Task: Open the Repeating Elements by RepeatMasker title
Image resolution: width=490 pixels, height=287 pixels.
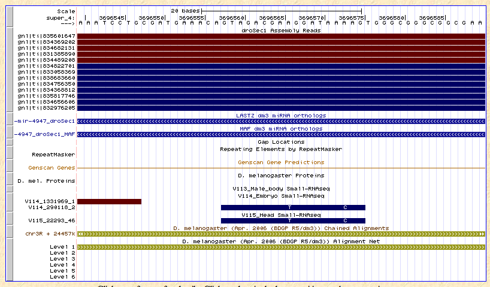Action: pos(281,149)
